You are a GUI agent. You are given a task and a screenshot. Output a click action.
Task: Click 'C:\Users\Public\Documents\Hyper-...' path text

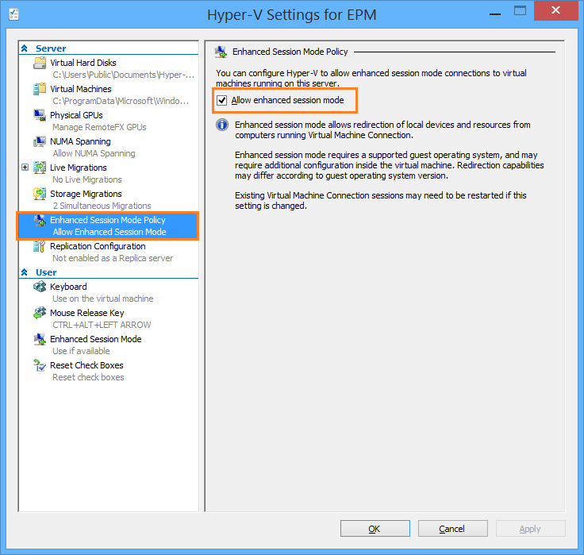[123, 75]
